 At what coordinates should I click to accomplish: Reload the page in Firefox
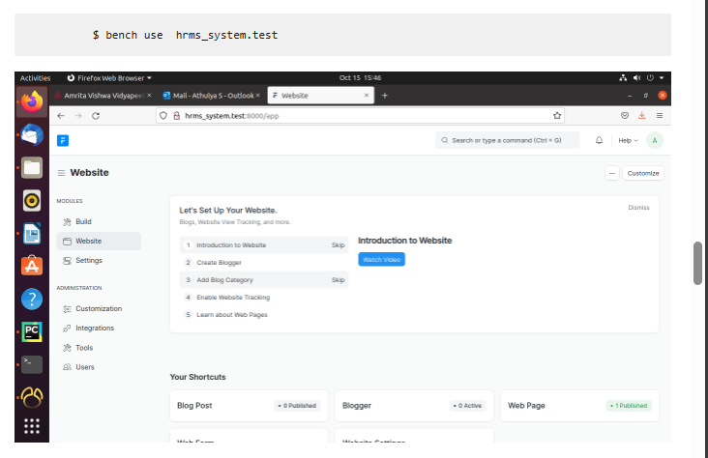[96, 115]
